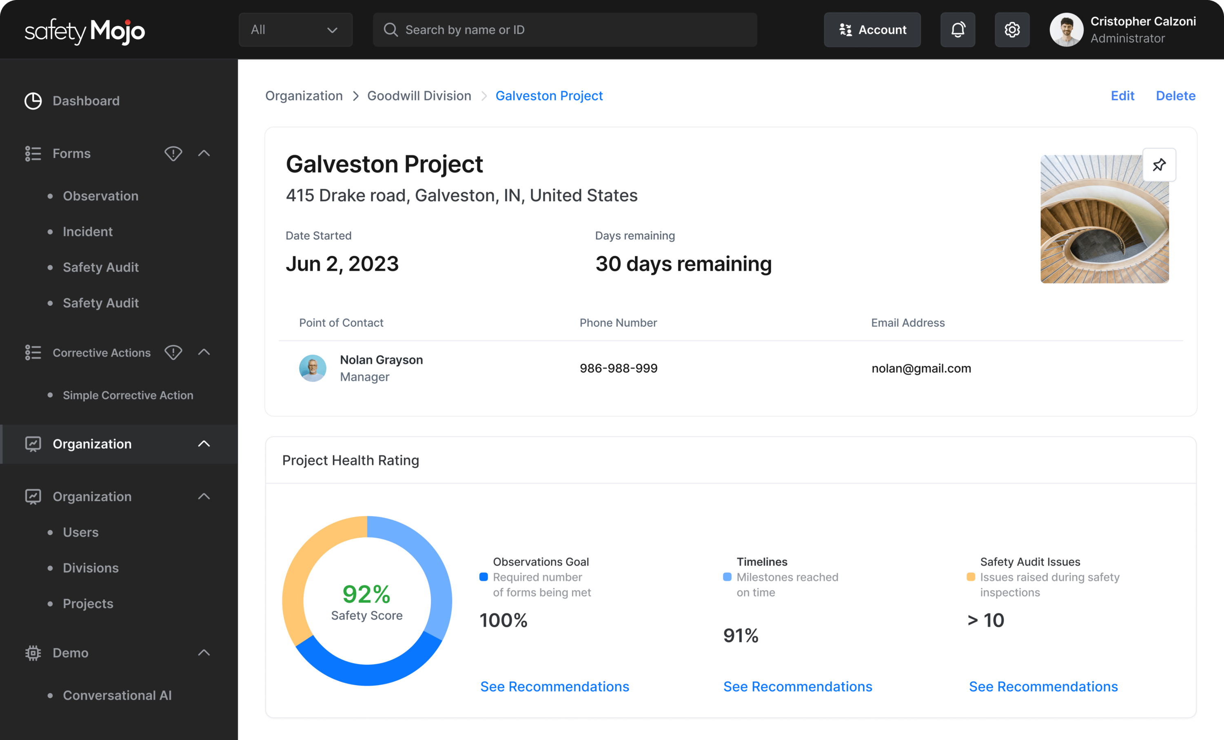1224x740 pixels.
Task: Collapse the Forms section
Action: click(204, 153)
